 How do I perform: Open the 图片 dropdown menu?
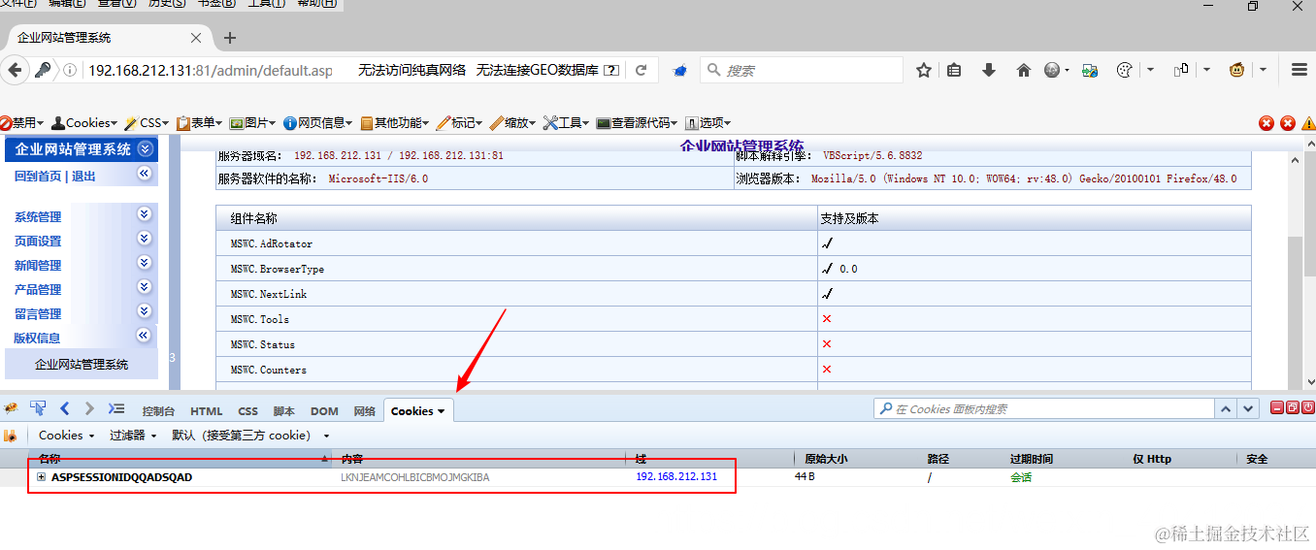click(252, 123)
